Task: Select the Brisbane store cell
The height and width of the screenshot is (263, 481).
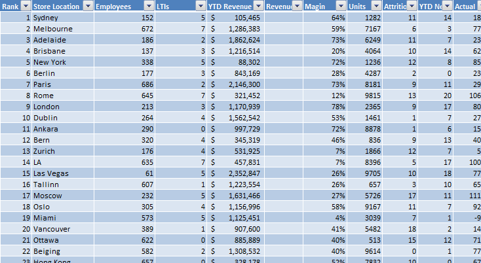Action: (x=63, y=51)
